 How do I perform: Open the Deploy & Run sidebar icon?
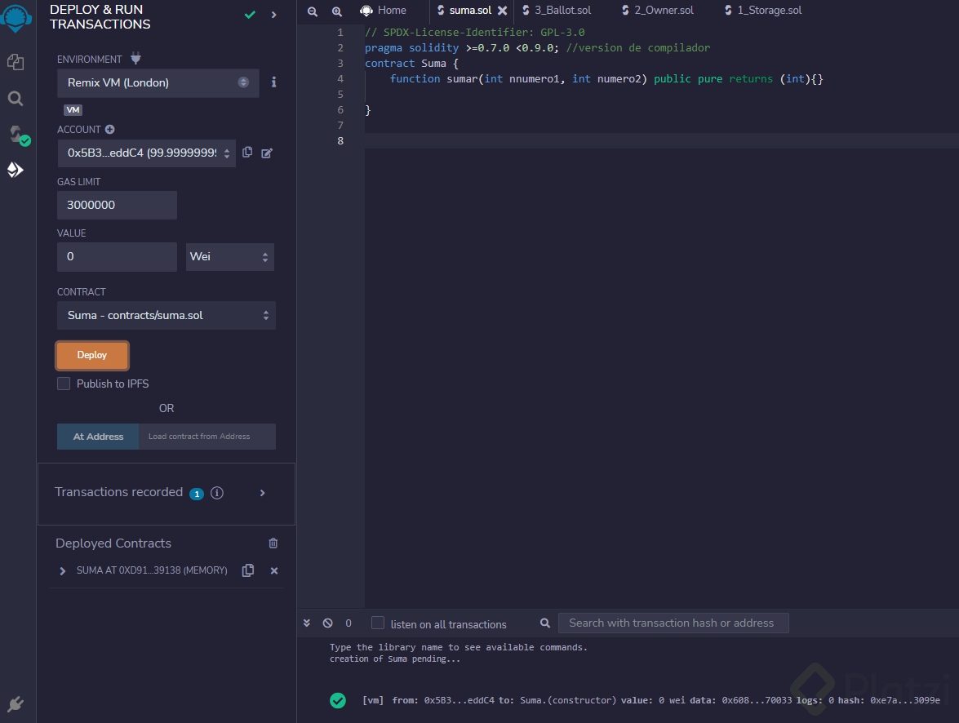[16, 170]
